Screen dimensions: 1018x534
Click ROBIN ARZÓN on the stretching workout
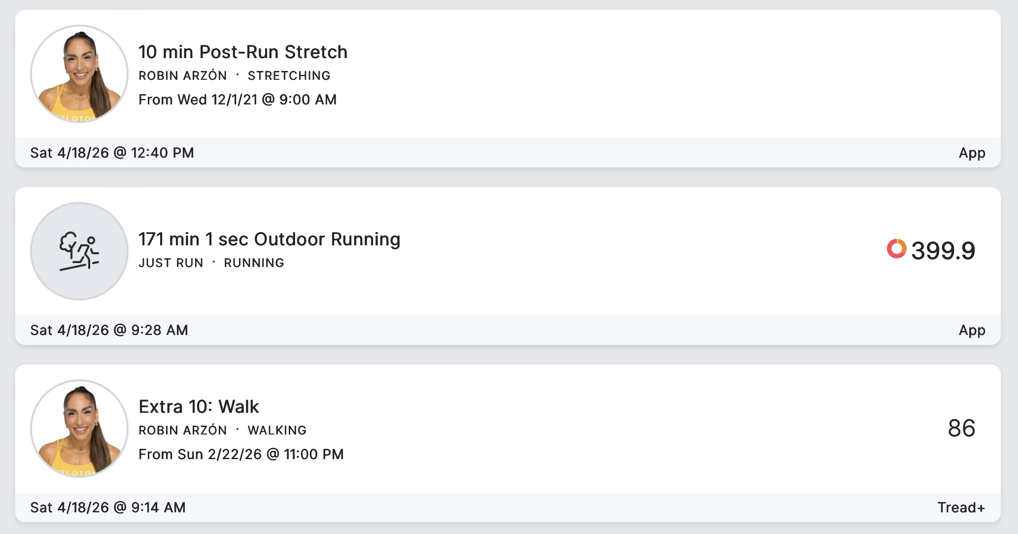(183, 76)
